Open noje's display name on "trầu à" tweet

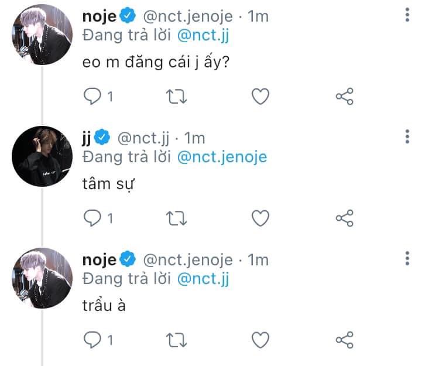pyautogui.click(x=100, y=259)
